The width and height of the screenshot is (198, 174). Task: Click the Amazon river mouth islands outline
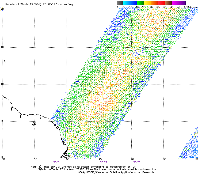65,154
